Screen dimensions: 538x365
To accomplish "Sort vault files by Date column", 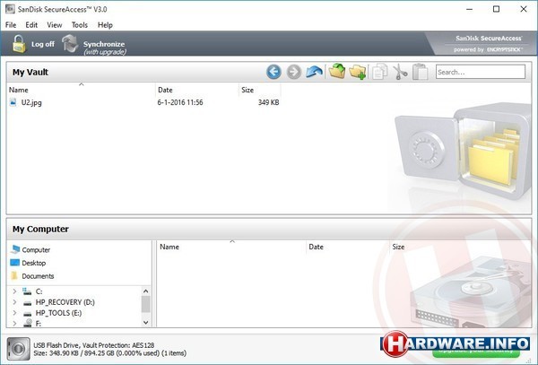I will coord(197,90).
